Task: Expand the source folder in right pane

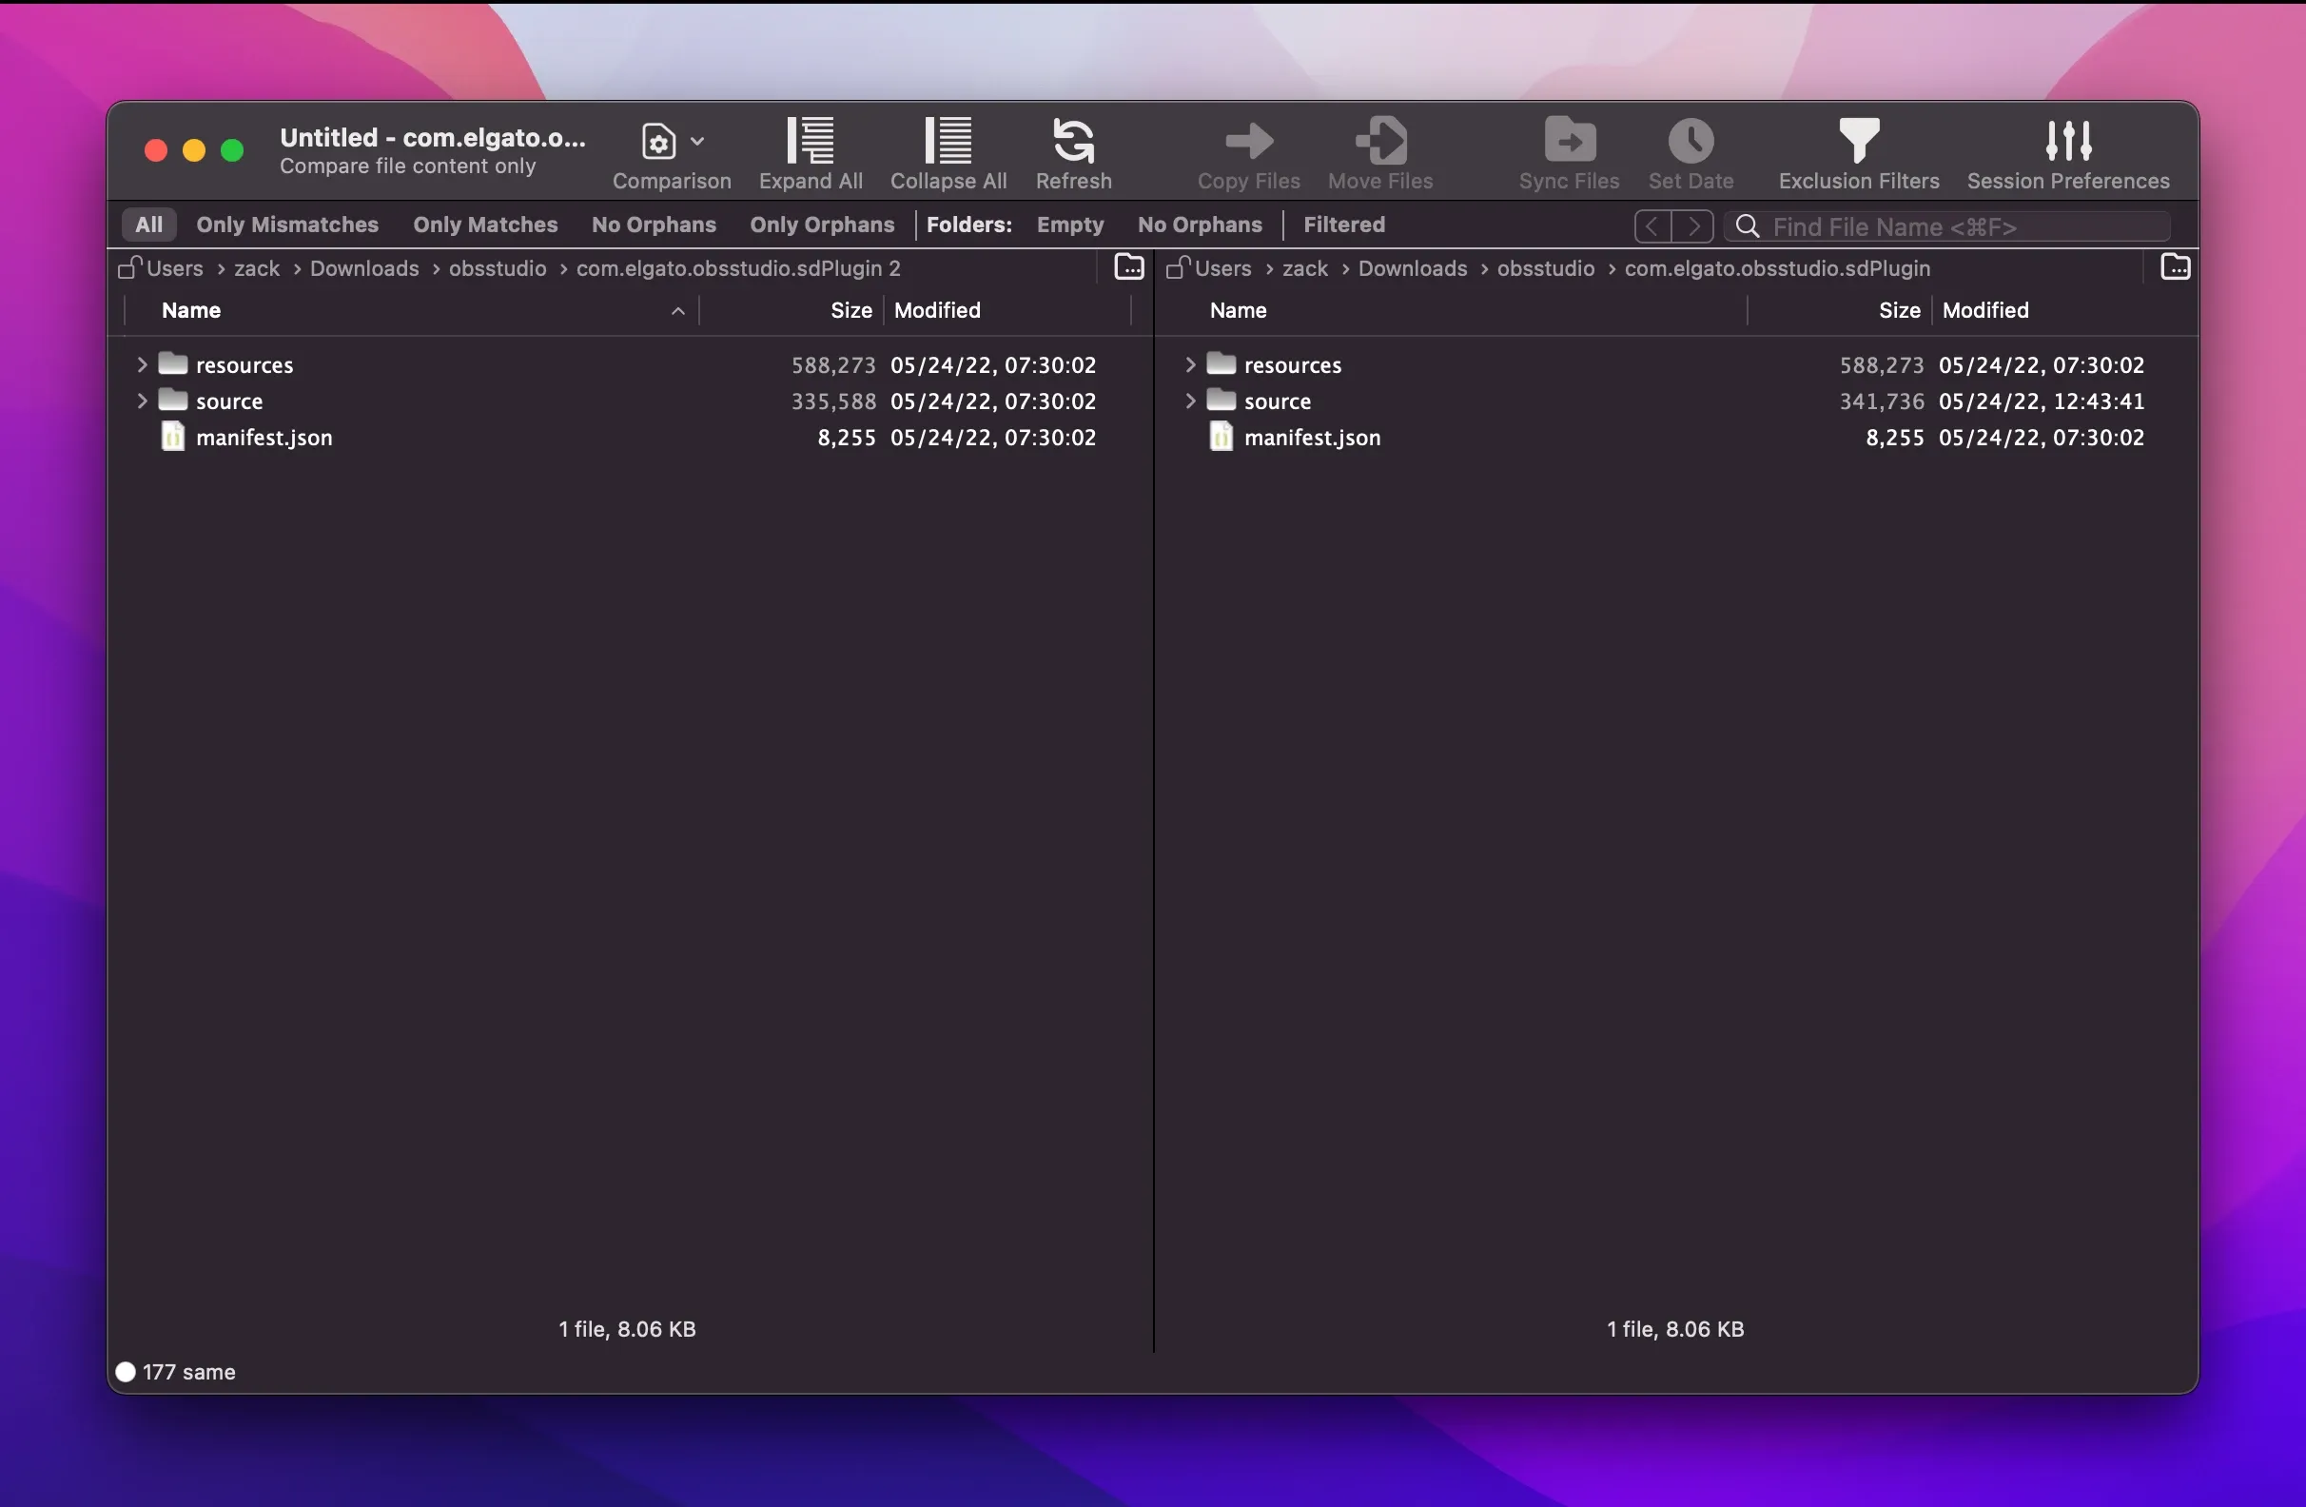Action: point(1190,401)
